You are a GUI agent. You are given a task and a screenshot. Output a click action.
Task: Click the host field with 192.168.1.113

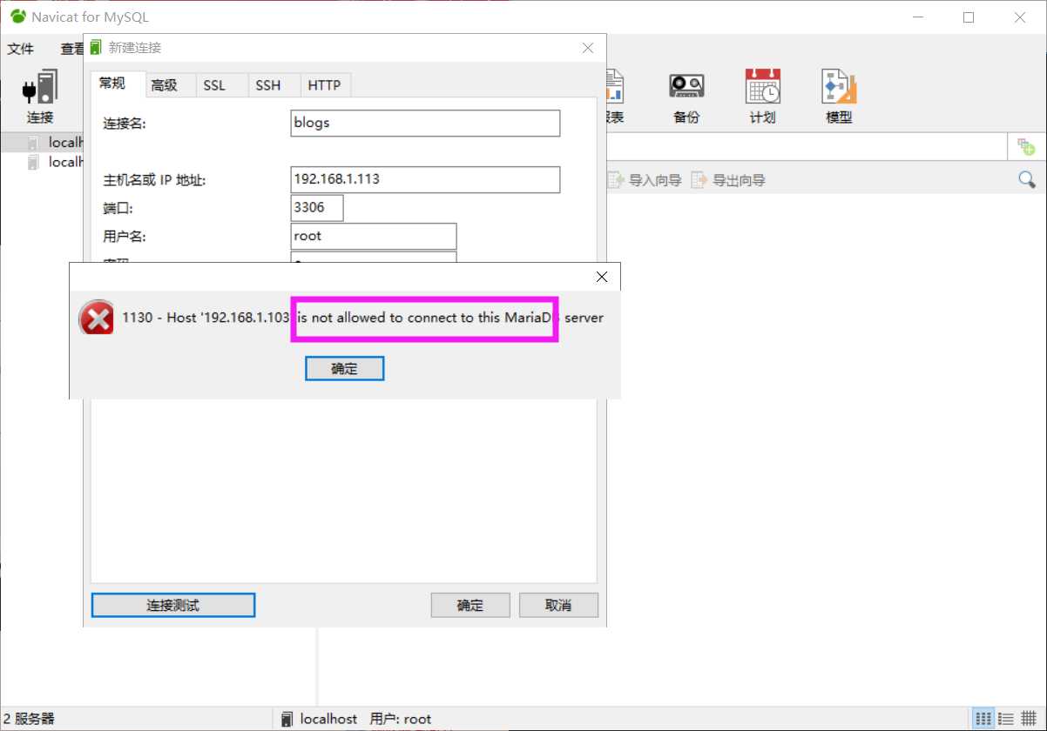tap(425, 179)
